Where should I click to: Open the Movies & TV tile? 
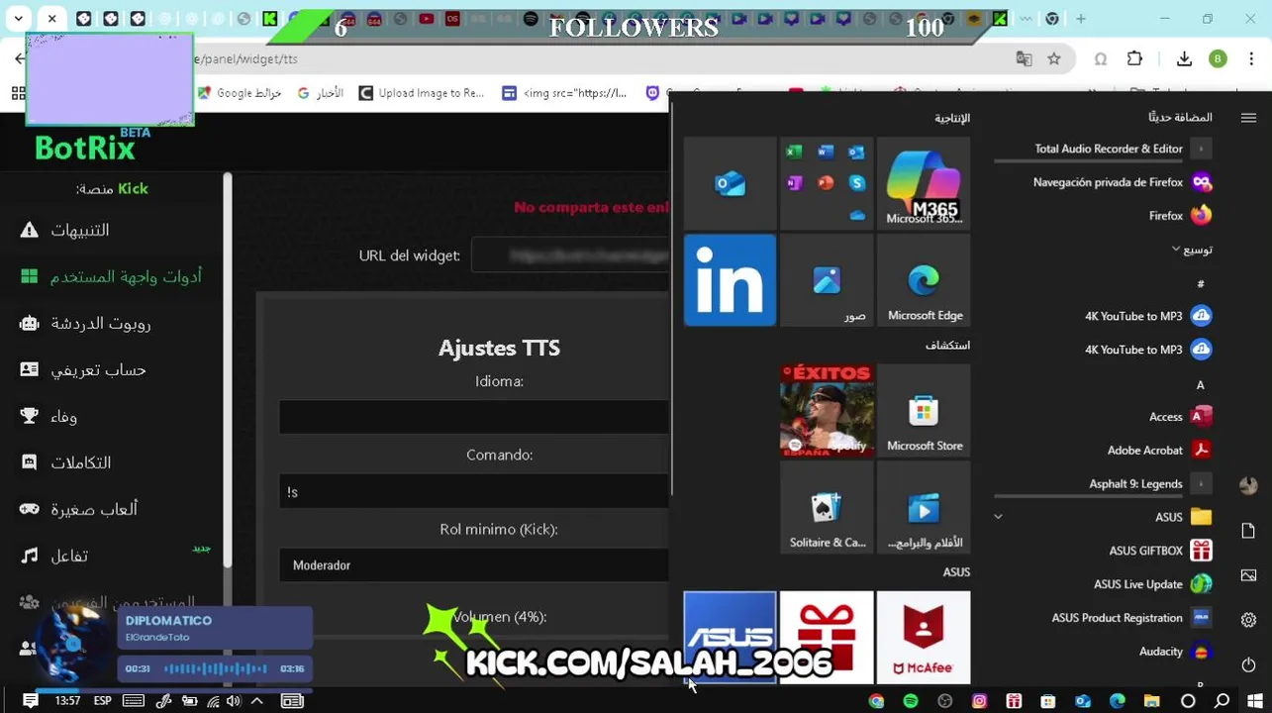tap(924, 507)
